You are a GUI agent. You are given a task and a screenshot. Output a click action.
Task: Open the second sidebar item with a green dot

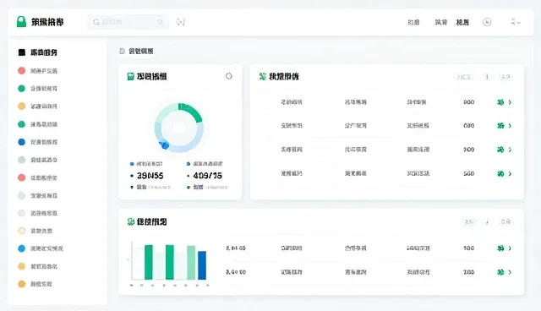click(38, 124)
